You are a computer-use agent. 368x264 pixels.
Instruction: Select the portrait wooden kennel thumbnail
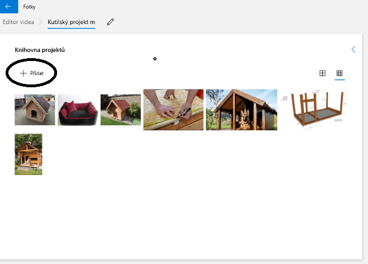29,154
